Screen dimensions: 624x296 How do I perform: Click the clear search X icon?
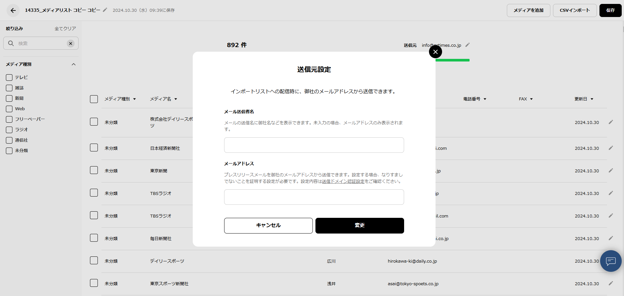pyautogui.click(x=70, y=44)
